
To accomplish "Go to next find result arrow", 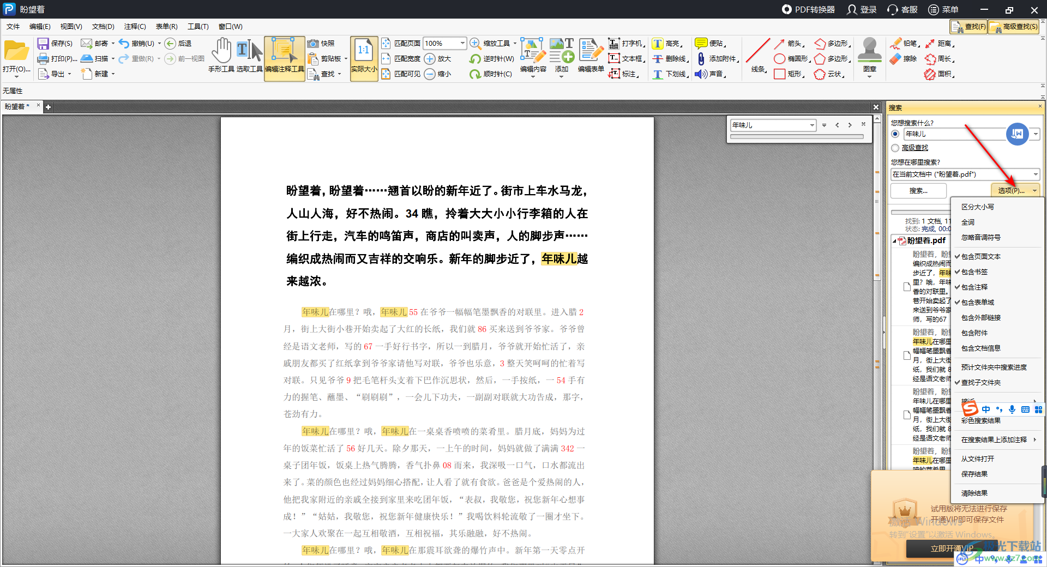I will [850, 125].
